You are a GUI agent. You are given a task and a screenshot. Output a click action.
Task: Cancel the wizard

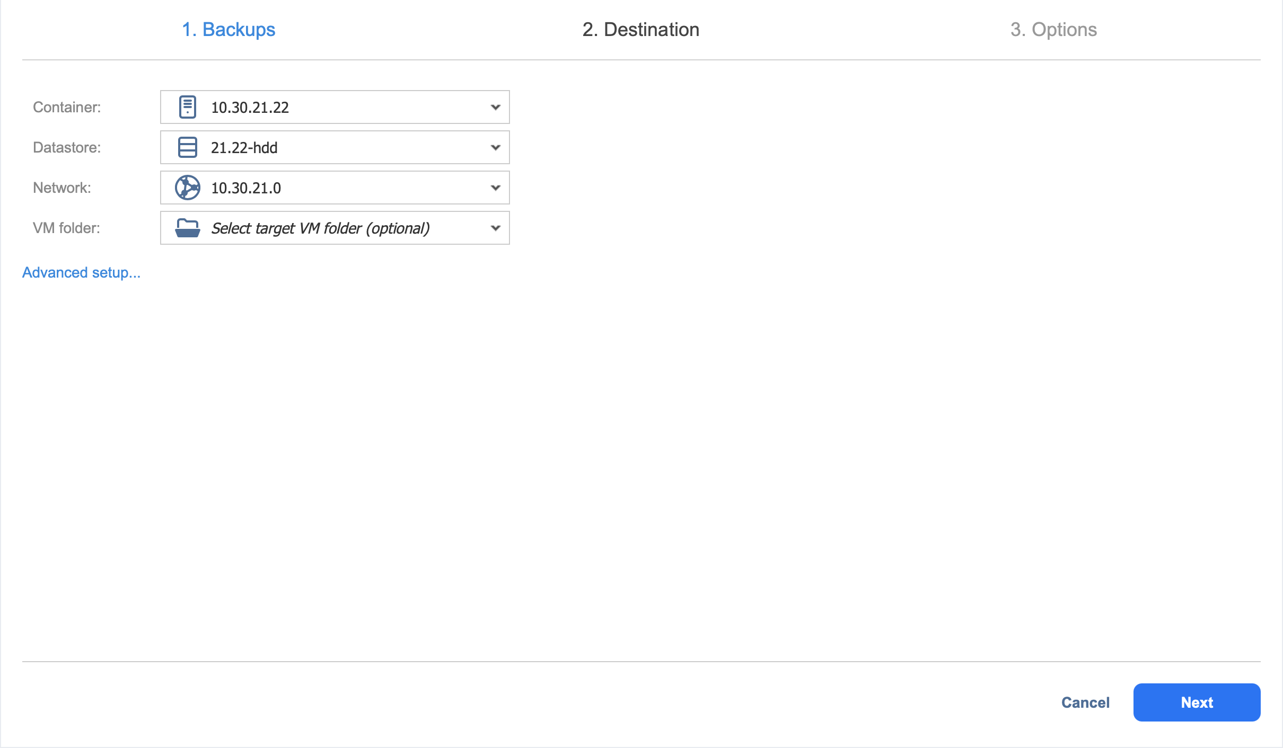[x=1085, y=702]
